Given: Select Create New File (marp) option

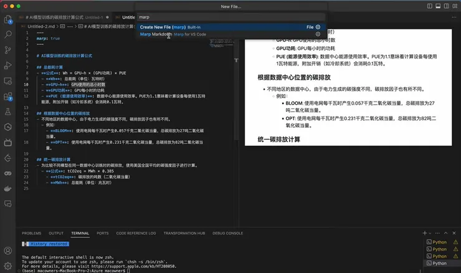Looking at the screenshot, I should pyautogui.click(x=230, y=27).
